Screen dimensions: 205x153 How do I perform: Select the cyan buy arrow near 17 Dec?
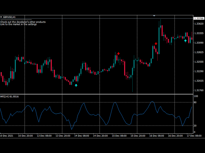(x=185, y=40)
